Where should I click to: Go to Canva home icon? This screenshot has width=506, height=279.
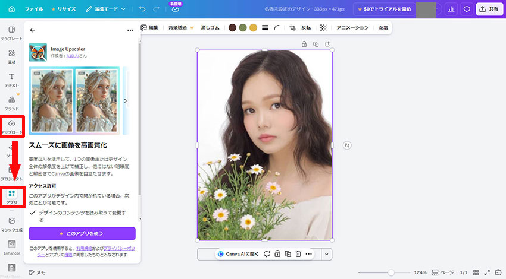coord(12,9)
